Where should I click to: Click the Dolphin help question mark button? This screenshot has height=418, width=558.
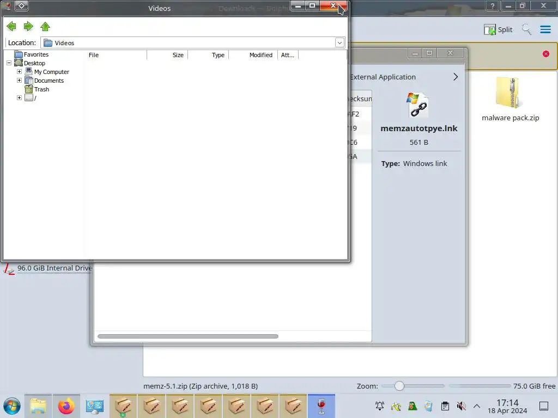pos(493,5)
